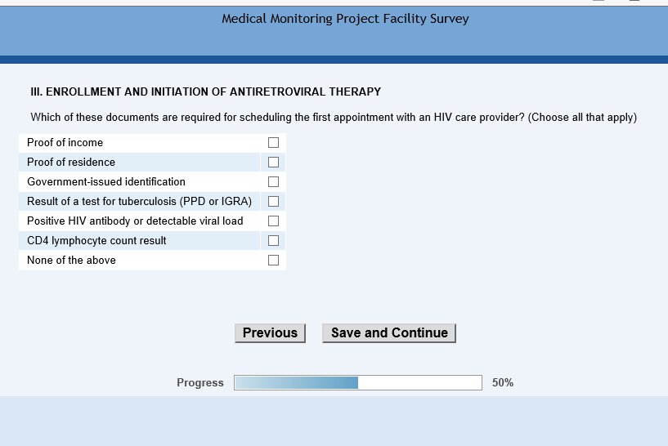Click the tuberculosis (PPD or IGRA) label

click(139, 201)
